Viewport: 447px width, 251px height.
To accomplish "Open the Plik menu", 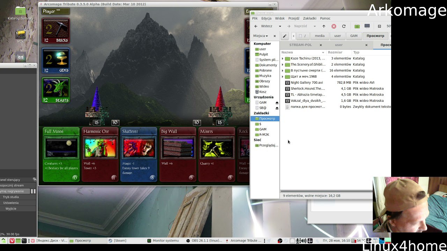I will pos(255,18).
